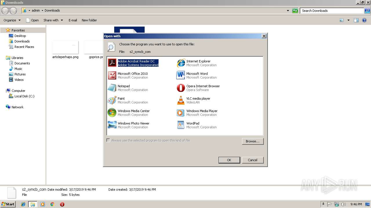Click the back navigation arrow
The height and width of the screenshot is (208, 371).
tap(5, 11)
